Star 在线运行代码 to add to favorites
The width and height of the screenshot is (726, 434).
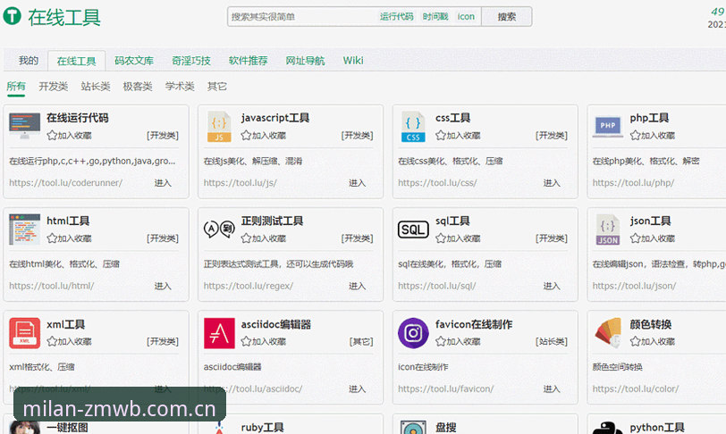(x=51, y=135)
